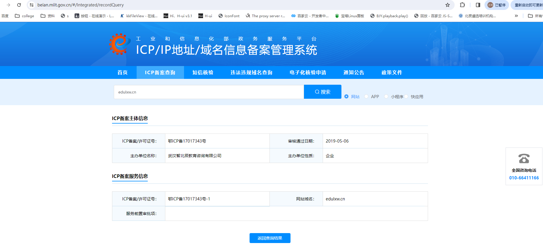Click the 审核通过日期 label
Viewport: 543px width, 248px height.
coord(301,141)
